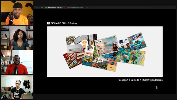The height and width of the screenshot is (100, 177).
Task: Select the video tile of man in orange shirt
Action: 17,13
